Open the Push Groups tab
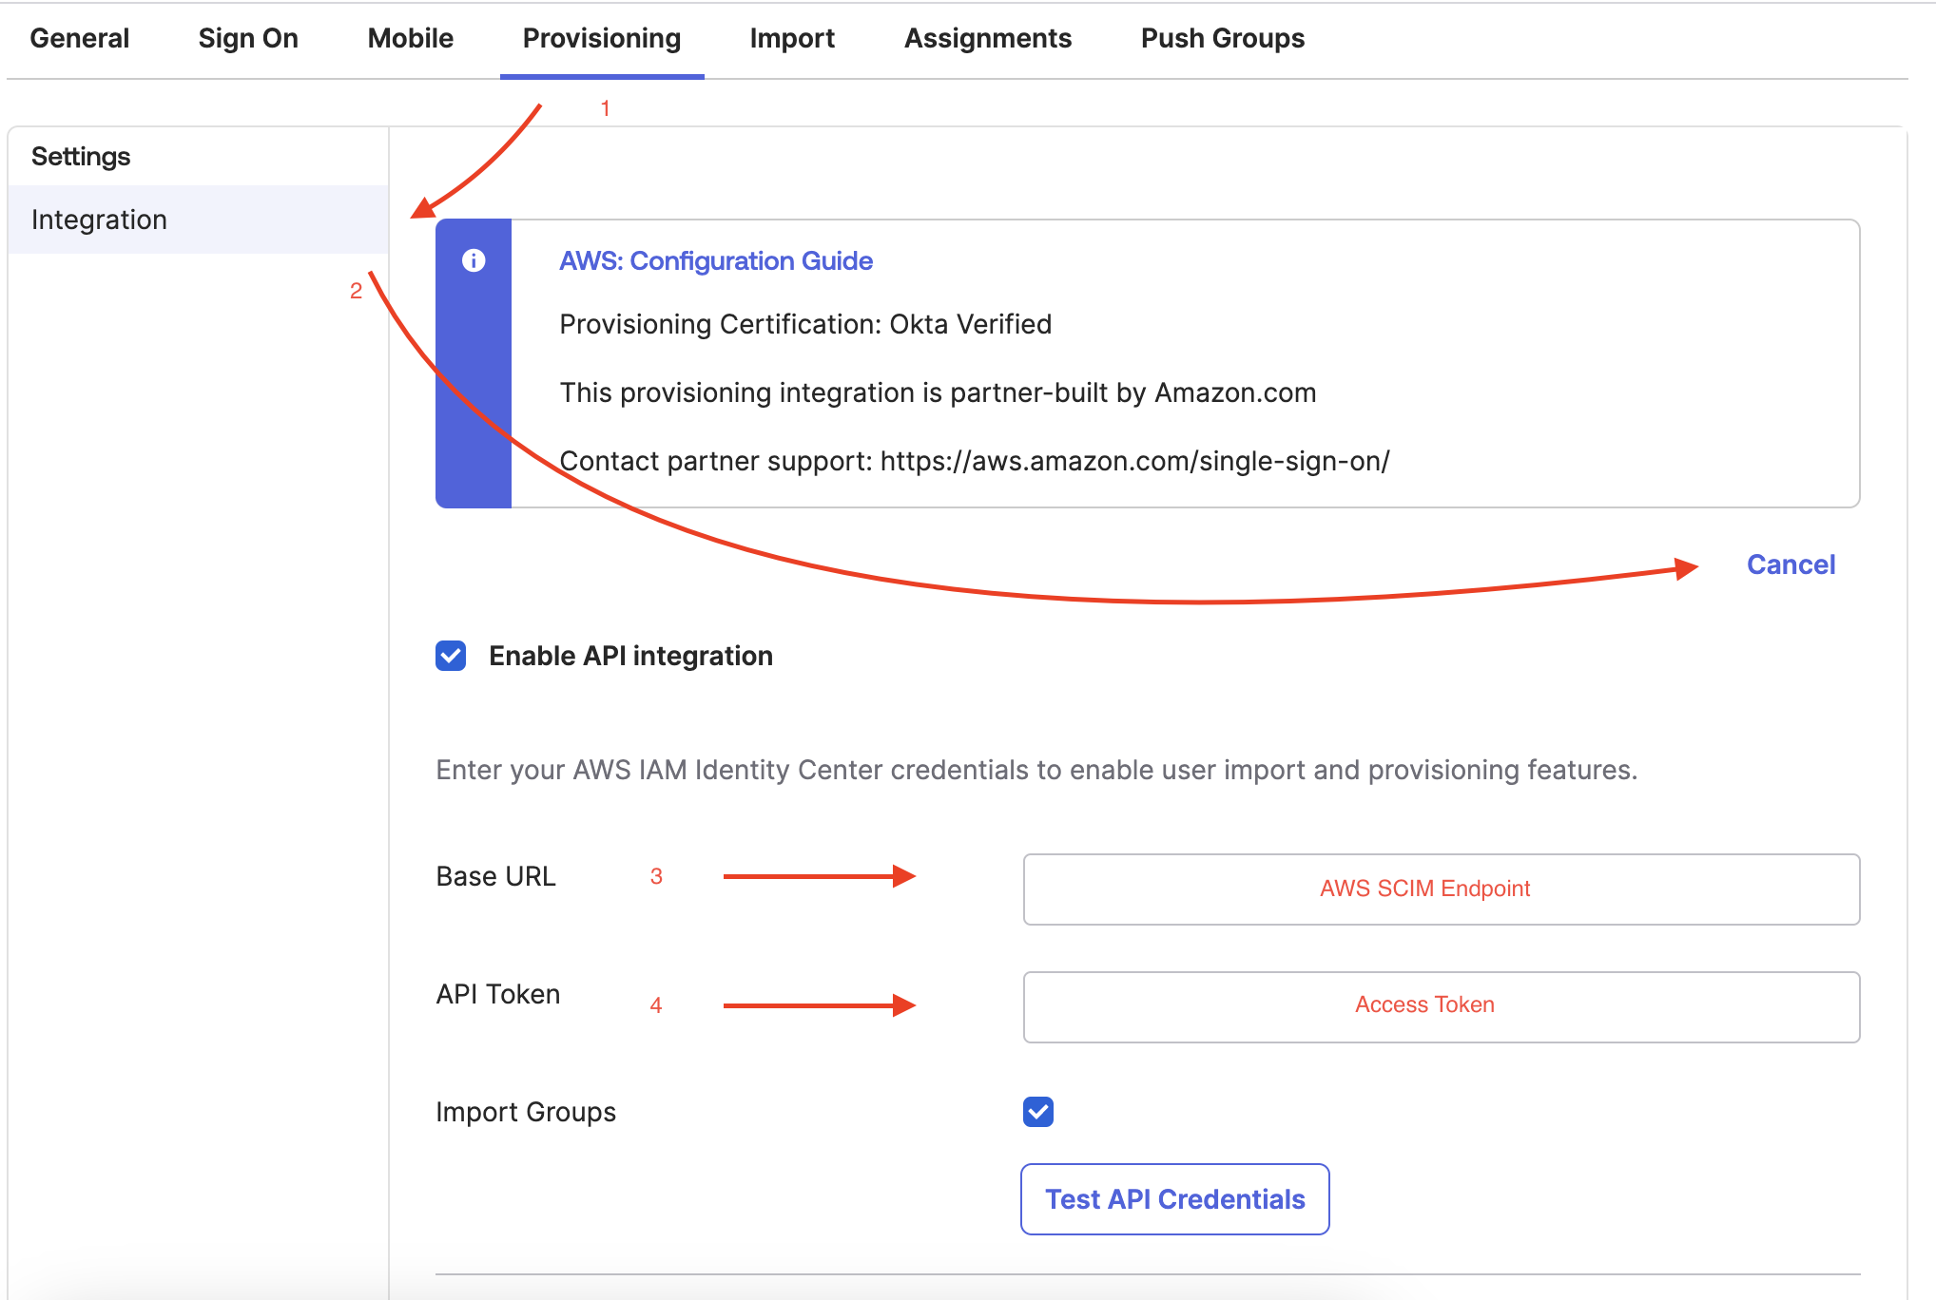1936x1300 pixels. pyautogui.click(x=1223, y=38)
